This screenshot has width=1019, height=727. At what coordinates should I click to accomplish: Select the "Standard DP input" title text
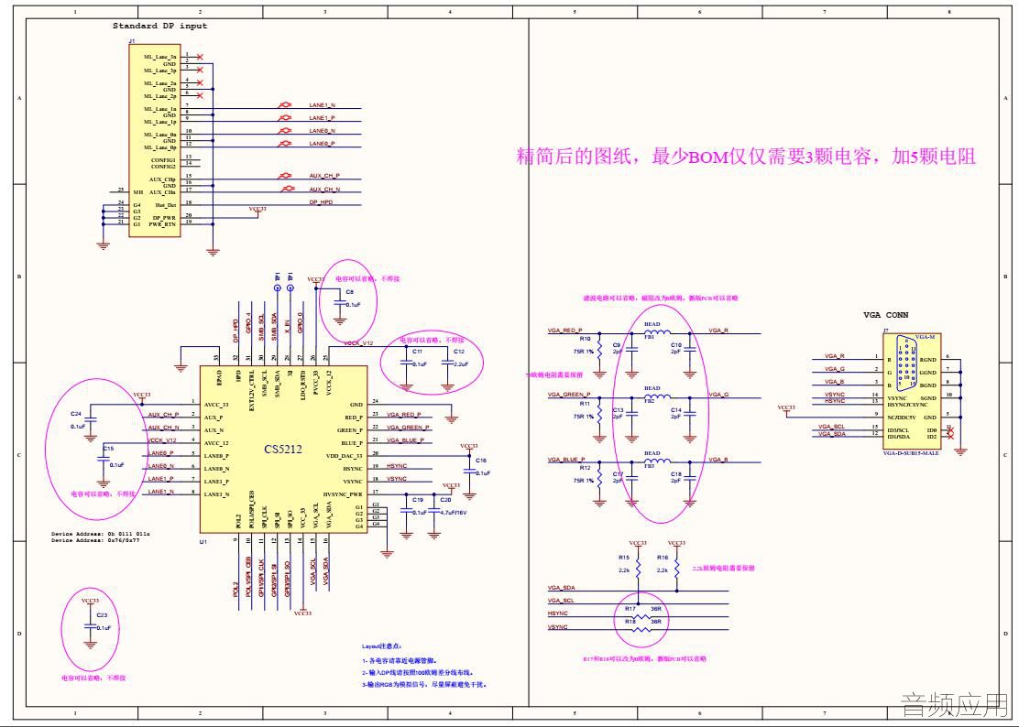pyautogui.click(x=159, y=26)
